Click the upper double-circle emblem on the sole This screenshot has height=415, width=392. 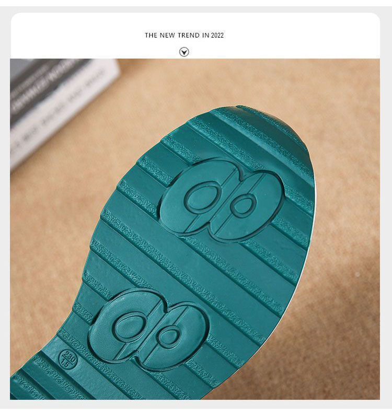(222, 200)
